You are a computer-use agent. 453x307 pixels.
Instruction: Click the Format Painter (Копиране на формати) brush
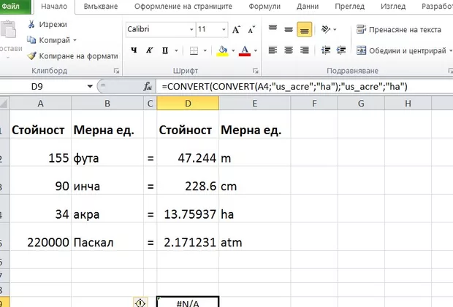(x=31, y=55)
